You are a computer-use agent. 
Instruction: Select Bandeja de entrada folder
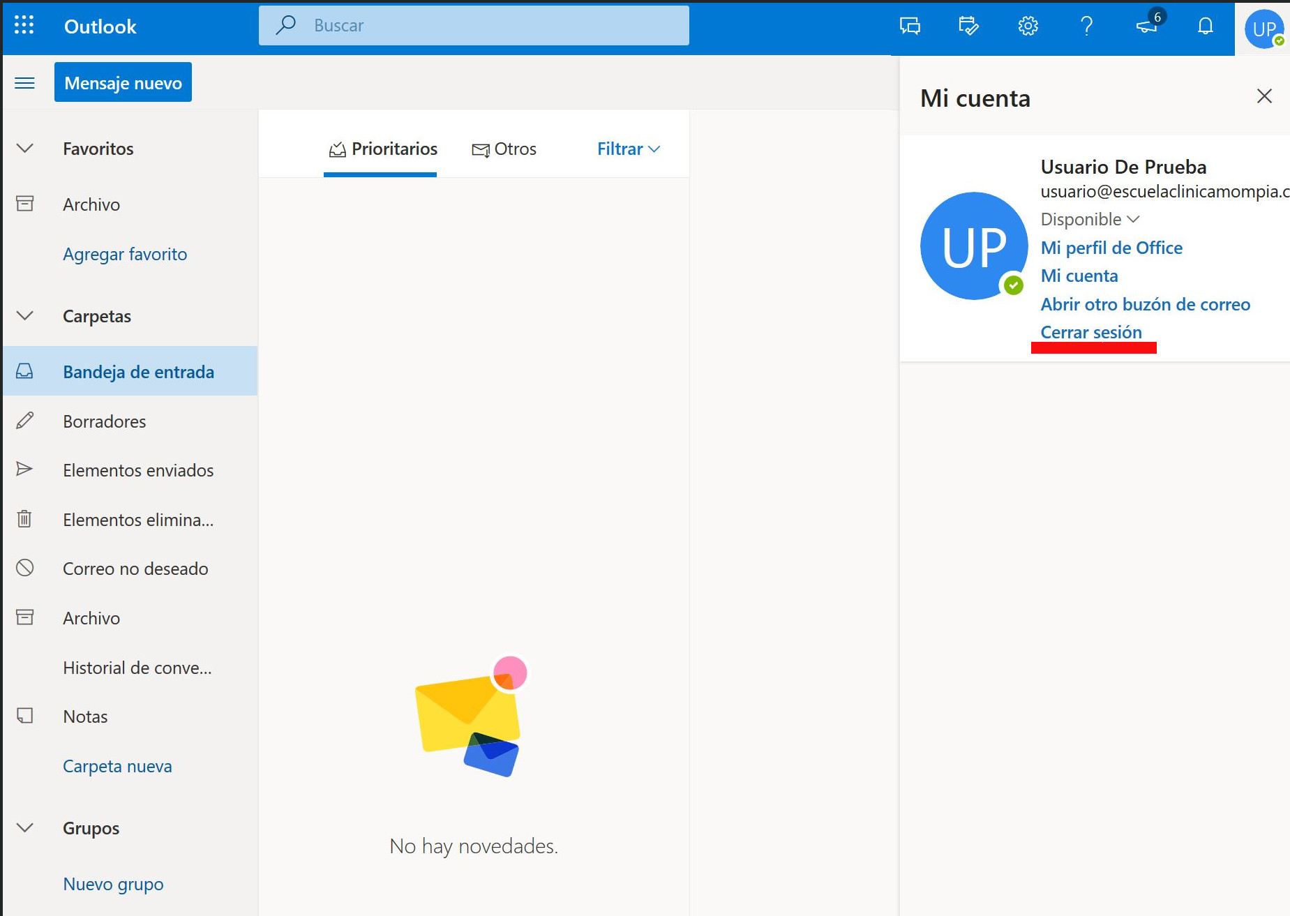pyautogui.click(x=130, y=371)
